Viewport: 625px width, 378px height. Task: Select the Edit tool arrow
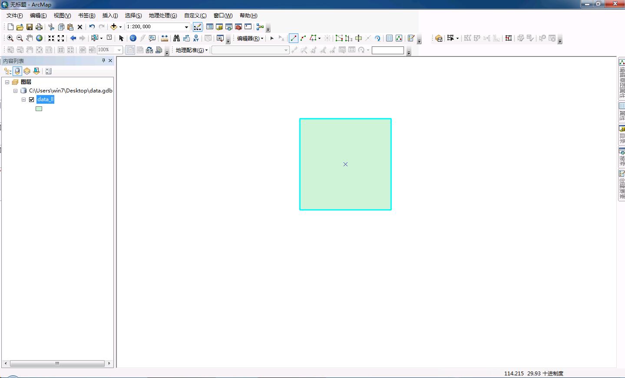tap(272, 38)
